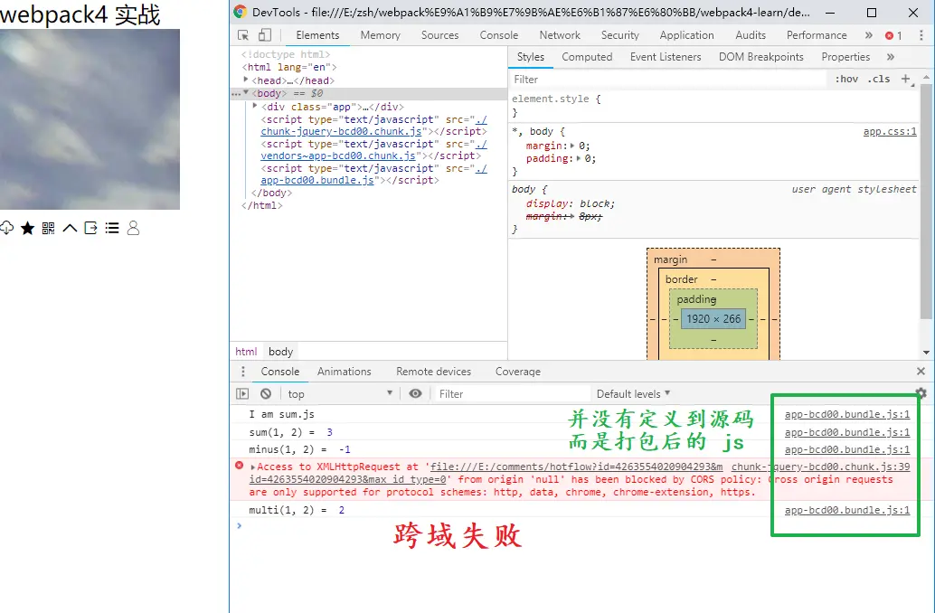Click the cloudy sky image thumbnail

[x=90, y=119]
